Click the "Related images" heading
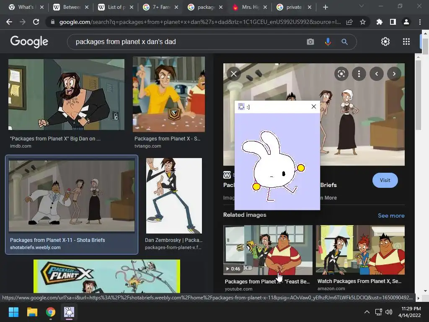429x322 pixels. click(245, 215)
